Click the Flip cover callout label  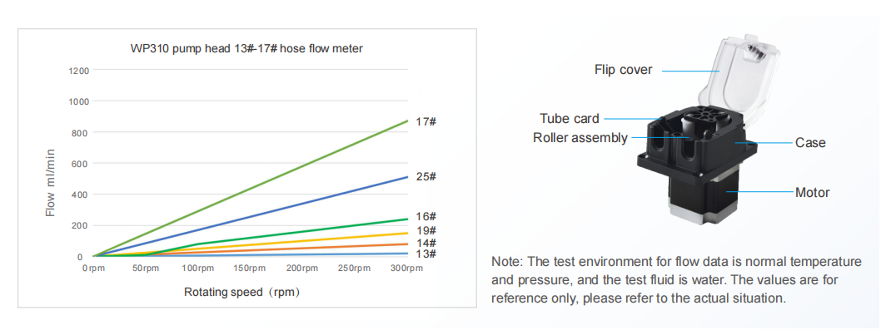click(624, 70)
